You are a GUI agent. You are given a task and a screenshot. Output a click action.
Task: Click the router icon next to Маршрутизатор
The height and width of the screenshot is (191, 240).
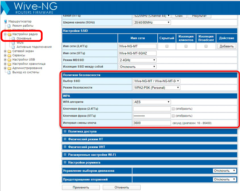(x=5, y=22)
